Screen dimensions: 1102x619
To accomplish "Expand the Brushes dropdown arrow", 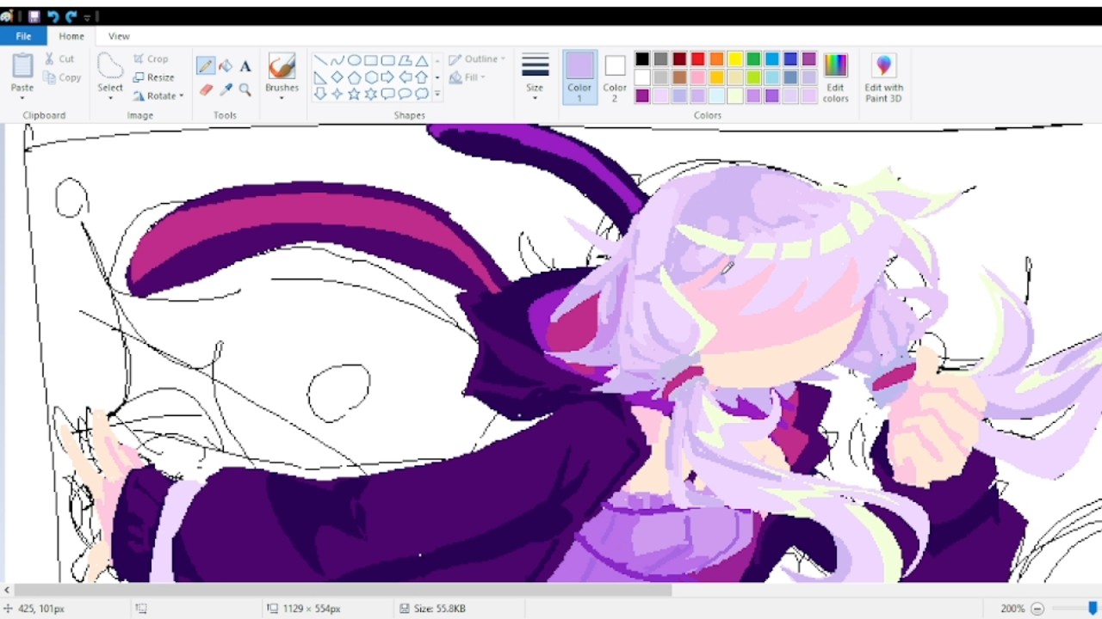I will [282, 98].
